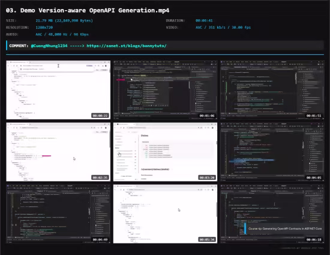Screen dimensions: 330x255
Task: Open the thumbnail frame stamped 00:04:49
Action: coord(58,214)
